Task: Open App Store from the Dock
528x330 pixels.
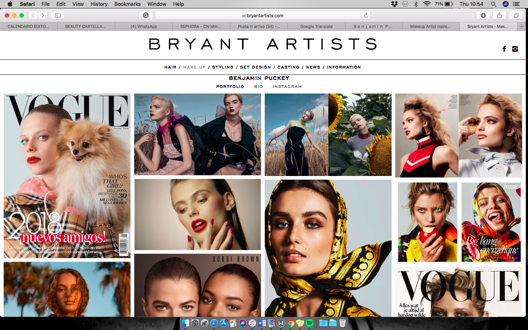Action: tap(224, 323)
